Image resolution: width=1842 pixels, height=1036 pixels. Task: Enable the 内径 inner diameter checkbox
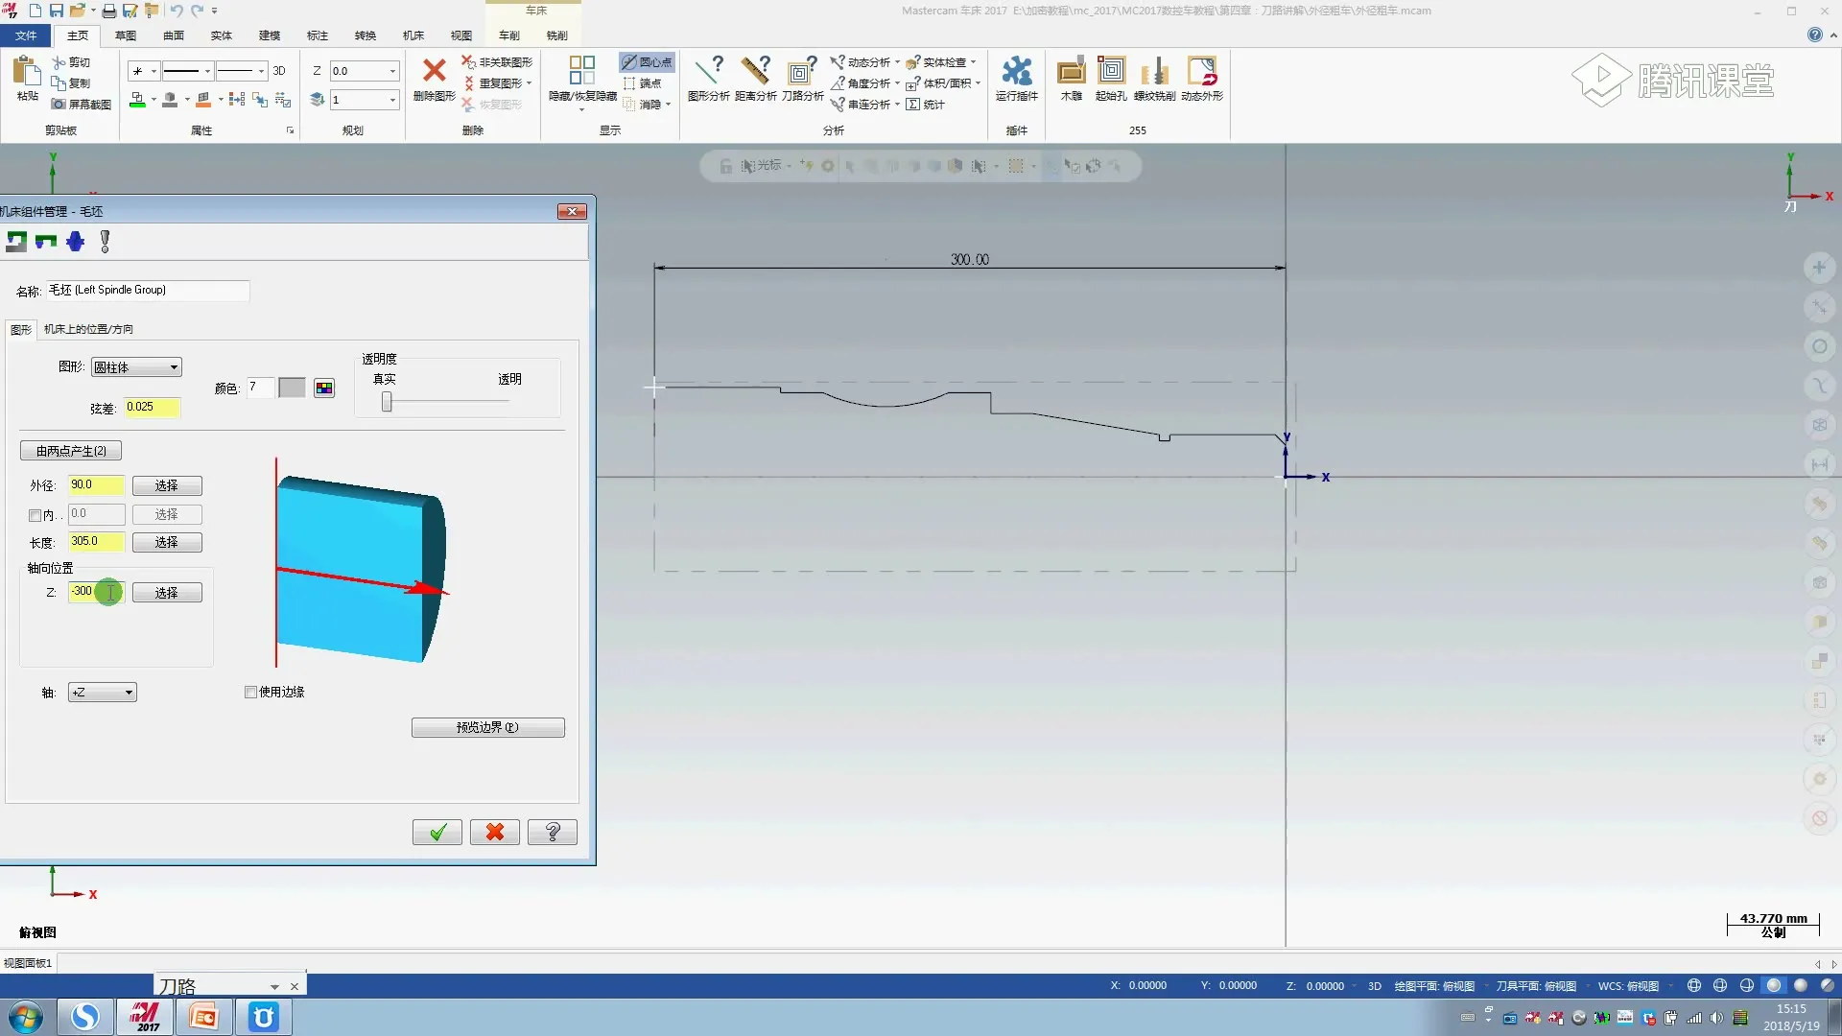[x=35, y=515]
